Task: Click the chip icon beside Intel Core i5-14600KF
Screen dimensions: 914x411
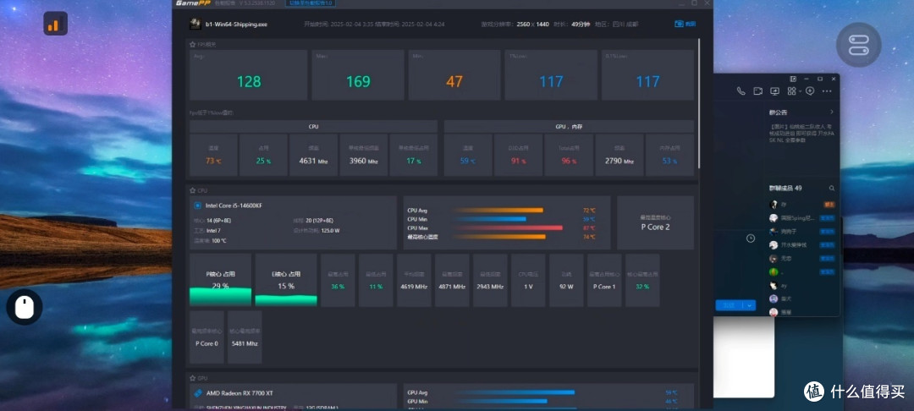Action: point(197,205)
